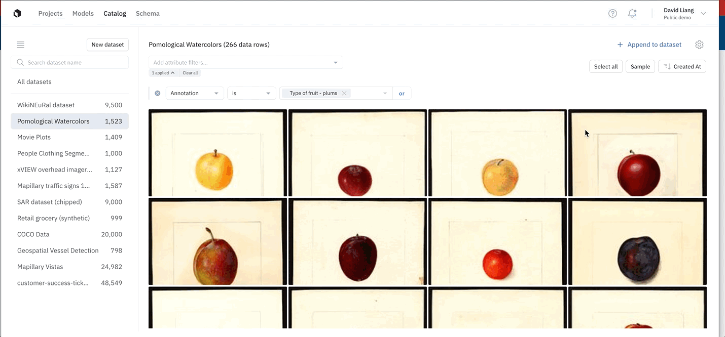Click the Select all button
Viewport: 725px width, 337px height.
point(606,66)
